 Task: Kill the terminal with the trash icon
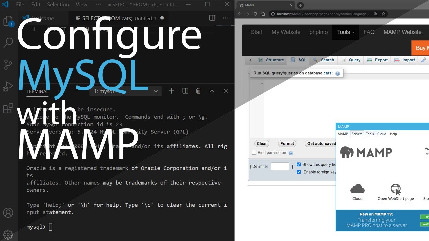coord(198,91)
